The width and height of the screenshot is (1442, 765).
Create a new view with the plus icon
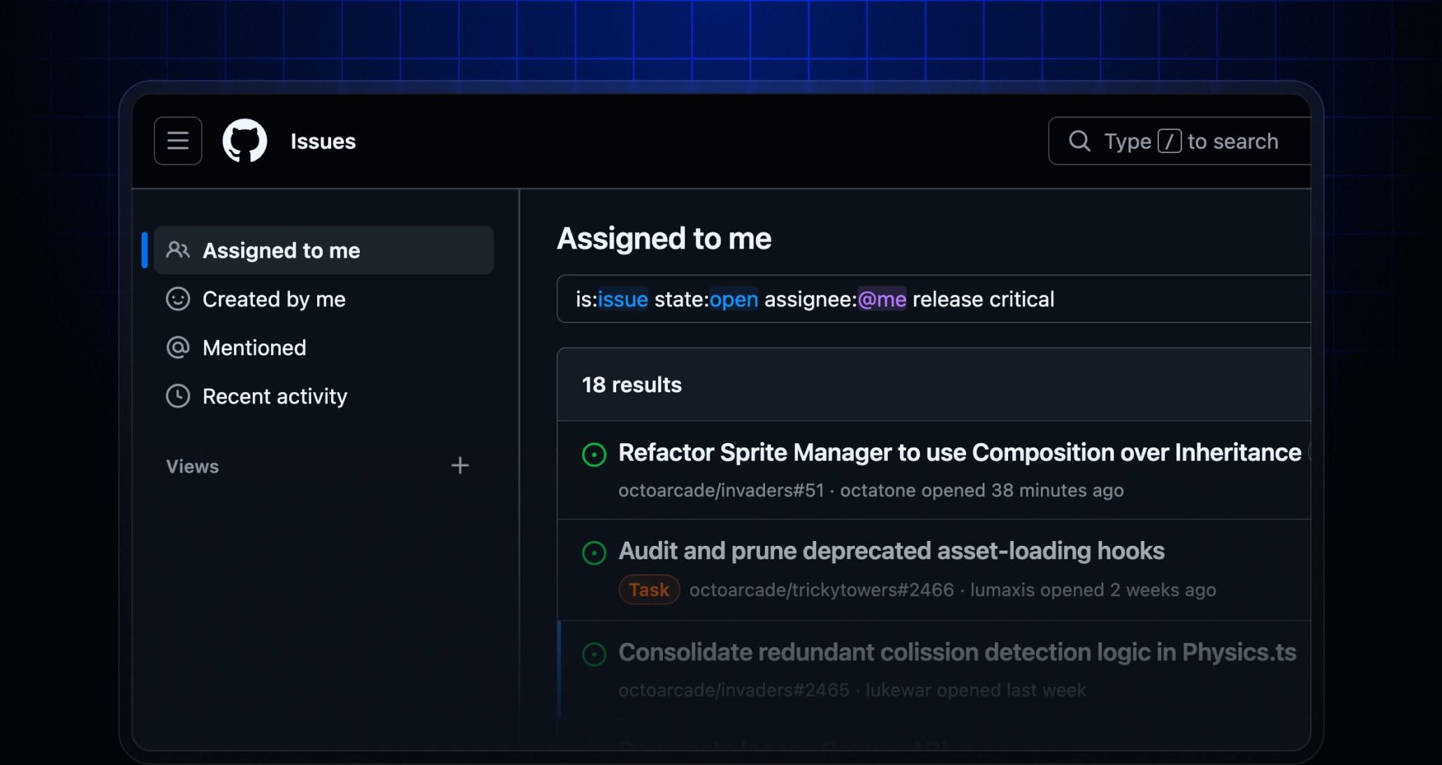460,466
